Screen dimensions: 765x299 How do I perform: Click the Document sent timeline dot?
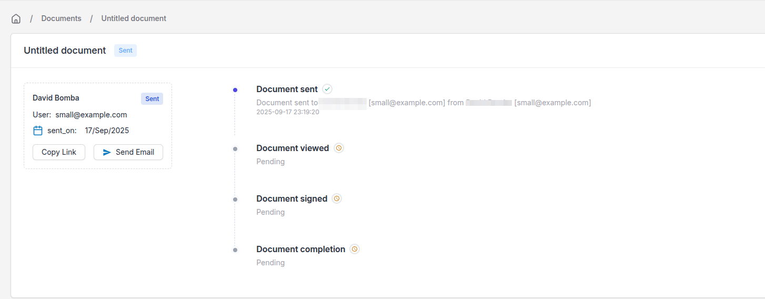pyautogui.click(x=235, y=90)
